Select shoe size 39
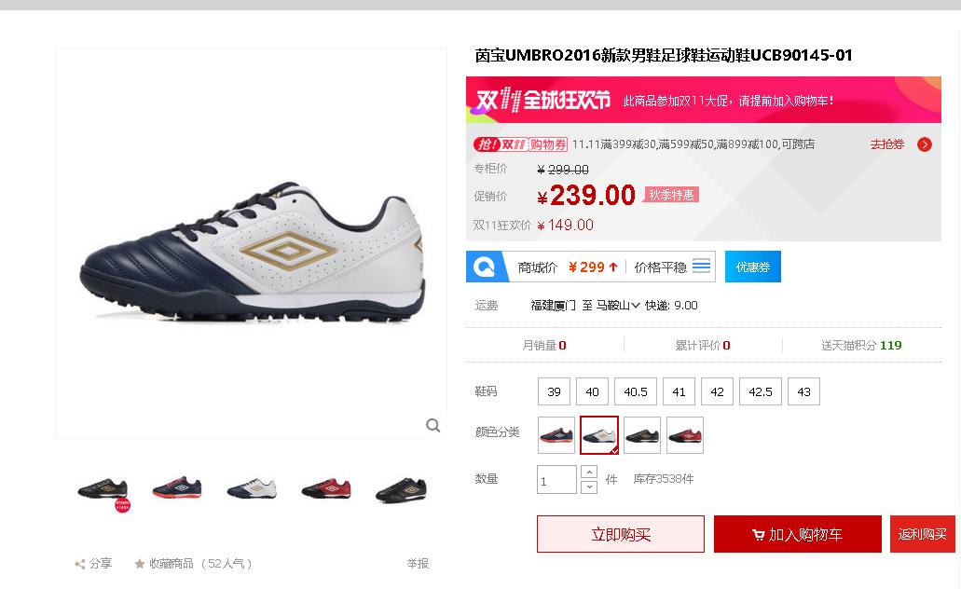This screenshot has height=589, width=961. [554, 391]
